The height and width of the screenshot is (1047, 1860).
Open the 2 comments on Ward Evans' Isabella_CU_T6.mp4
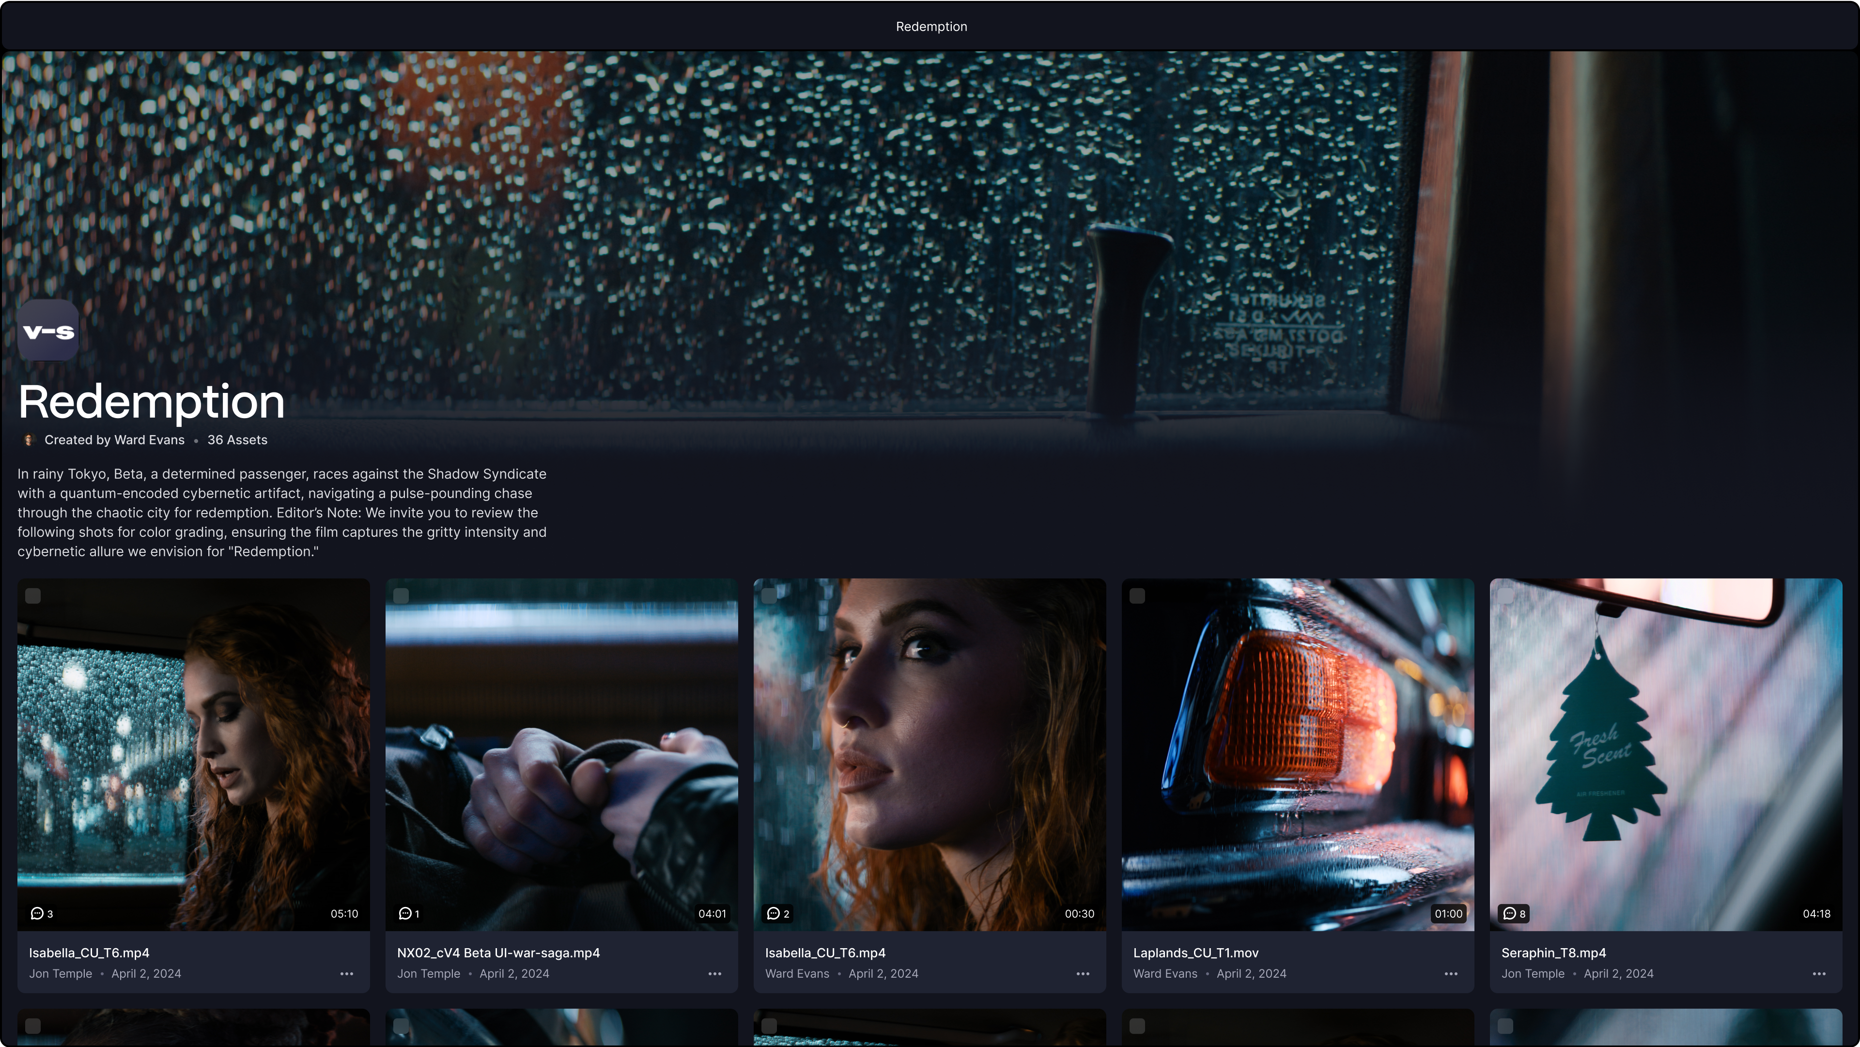point(777,913)
